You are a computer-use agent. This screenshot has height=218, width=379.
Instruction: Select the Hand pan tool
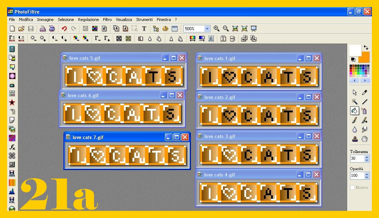[x=364, y=139]
